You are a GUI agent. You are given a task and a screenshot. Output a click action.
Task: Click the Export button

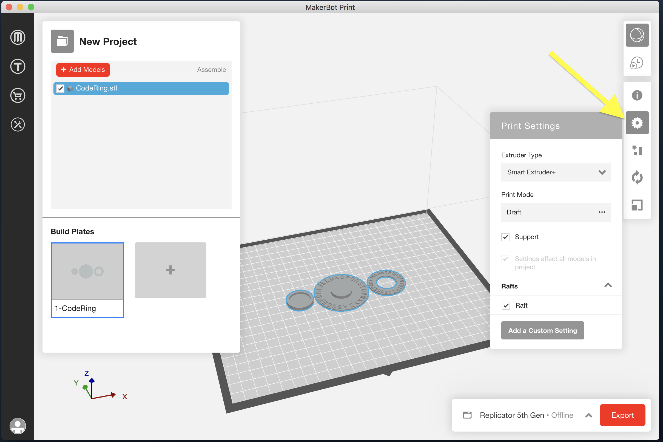click(x=622, y=415)
